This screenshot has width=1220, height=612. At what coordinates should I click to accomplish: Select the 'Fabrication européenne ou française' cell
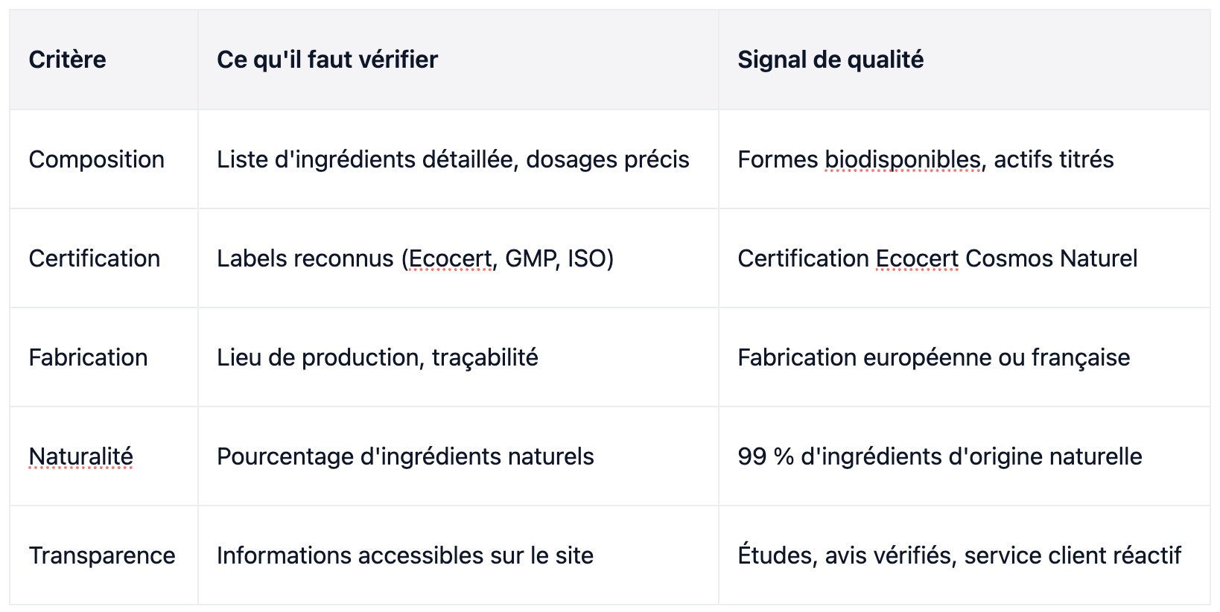tap(964, 357)
